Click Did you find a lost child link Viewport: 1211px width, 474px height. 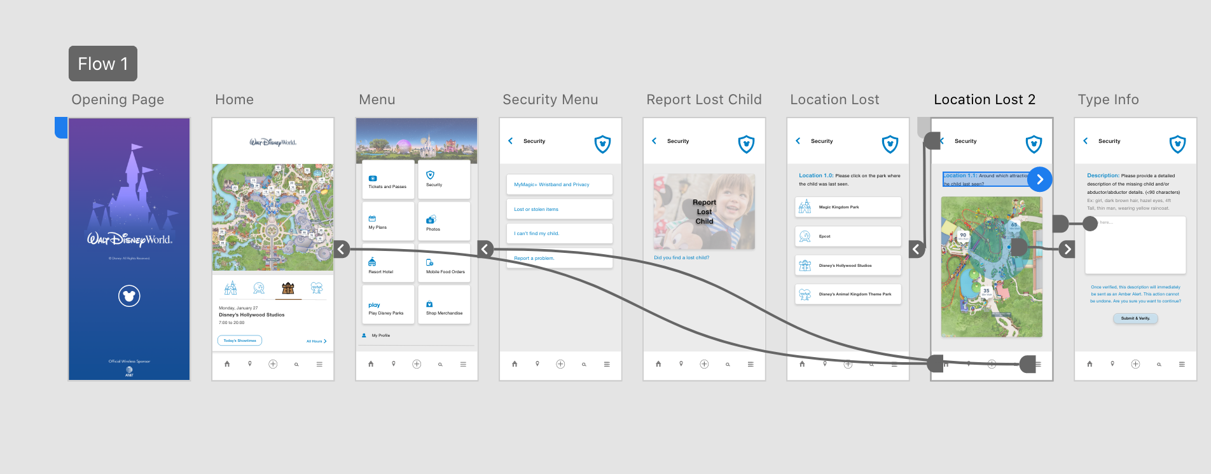coord(681,258)
